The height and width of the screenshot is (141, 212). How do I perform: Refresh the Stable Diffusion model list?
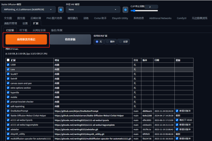coord(61,10)
